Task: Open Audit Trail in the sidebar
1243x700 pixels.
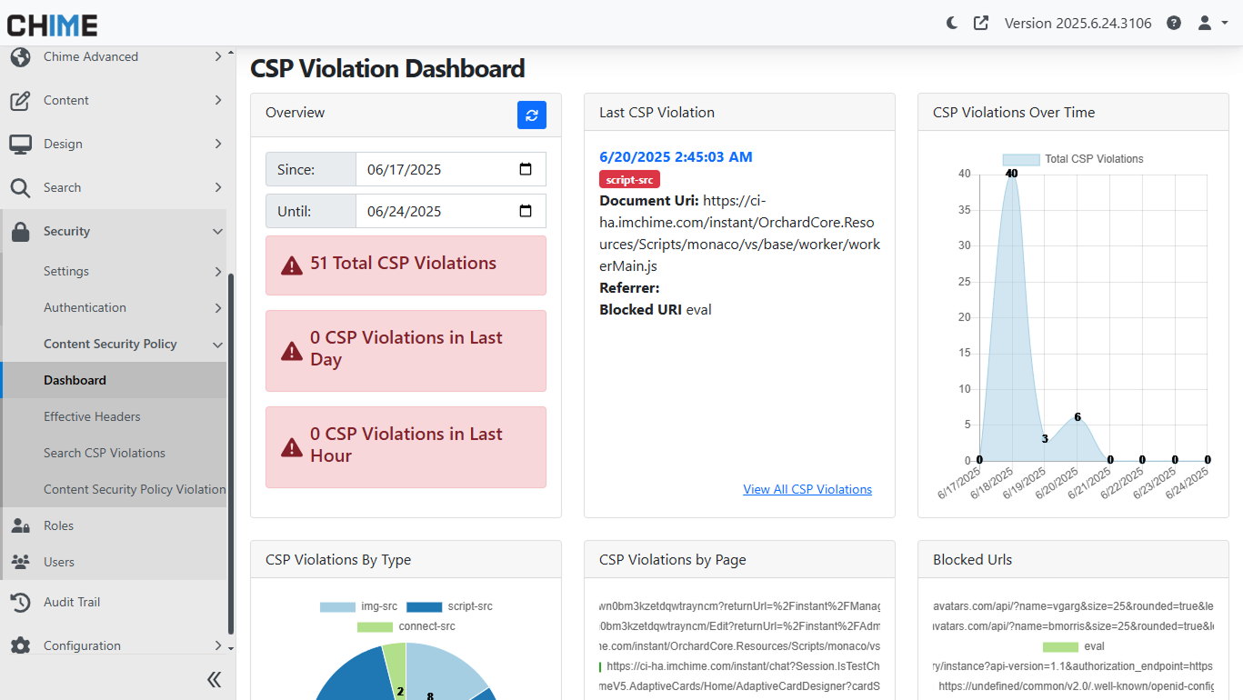Action: [113, 602]
